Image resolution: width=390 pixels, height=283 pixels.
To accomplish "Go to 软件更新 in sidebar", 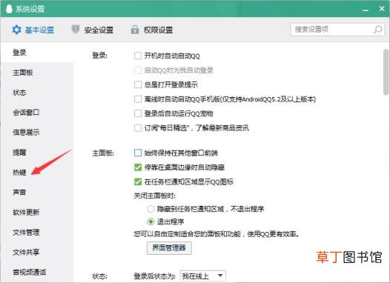I will tap(37, 212).
